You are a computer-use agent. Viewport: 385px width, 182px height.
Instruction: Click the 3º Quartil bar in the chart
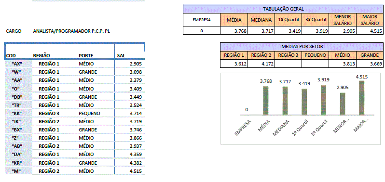point(323,100)
